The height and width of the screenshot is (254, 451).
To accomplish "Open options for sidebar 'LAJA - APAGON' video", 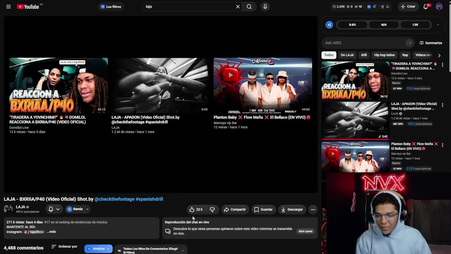I will [443, 105].
